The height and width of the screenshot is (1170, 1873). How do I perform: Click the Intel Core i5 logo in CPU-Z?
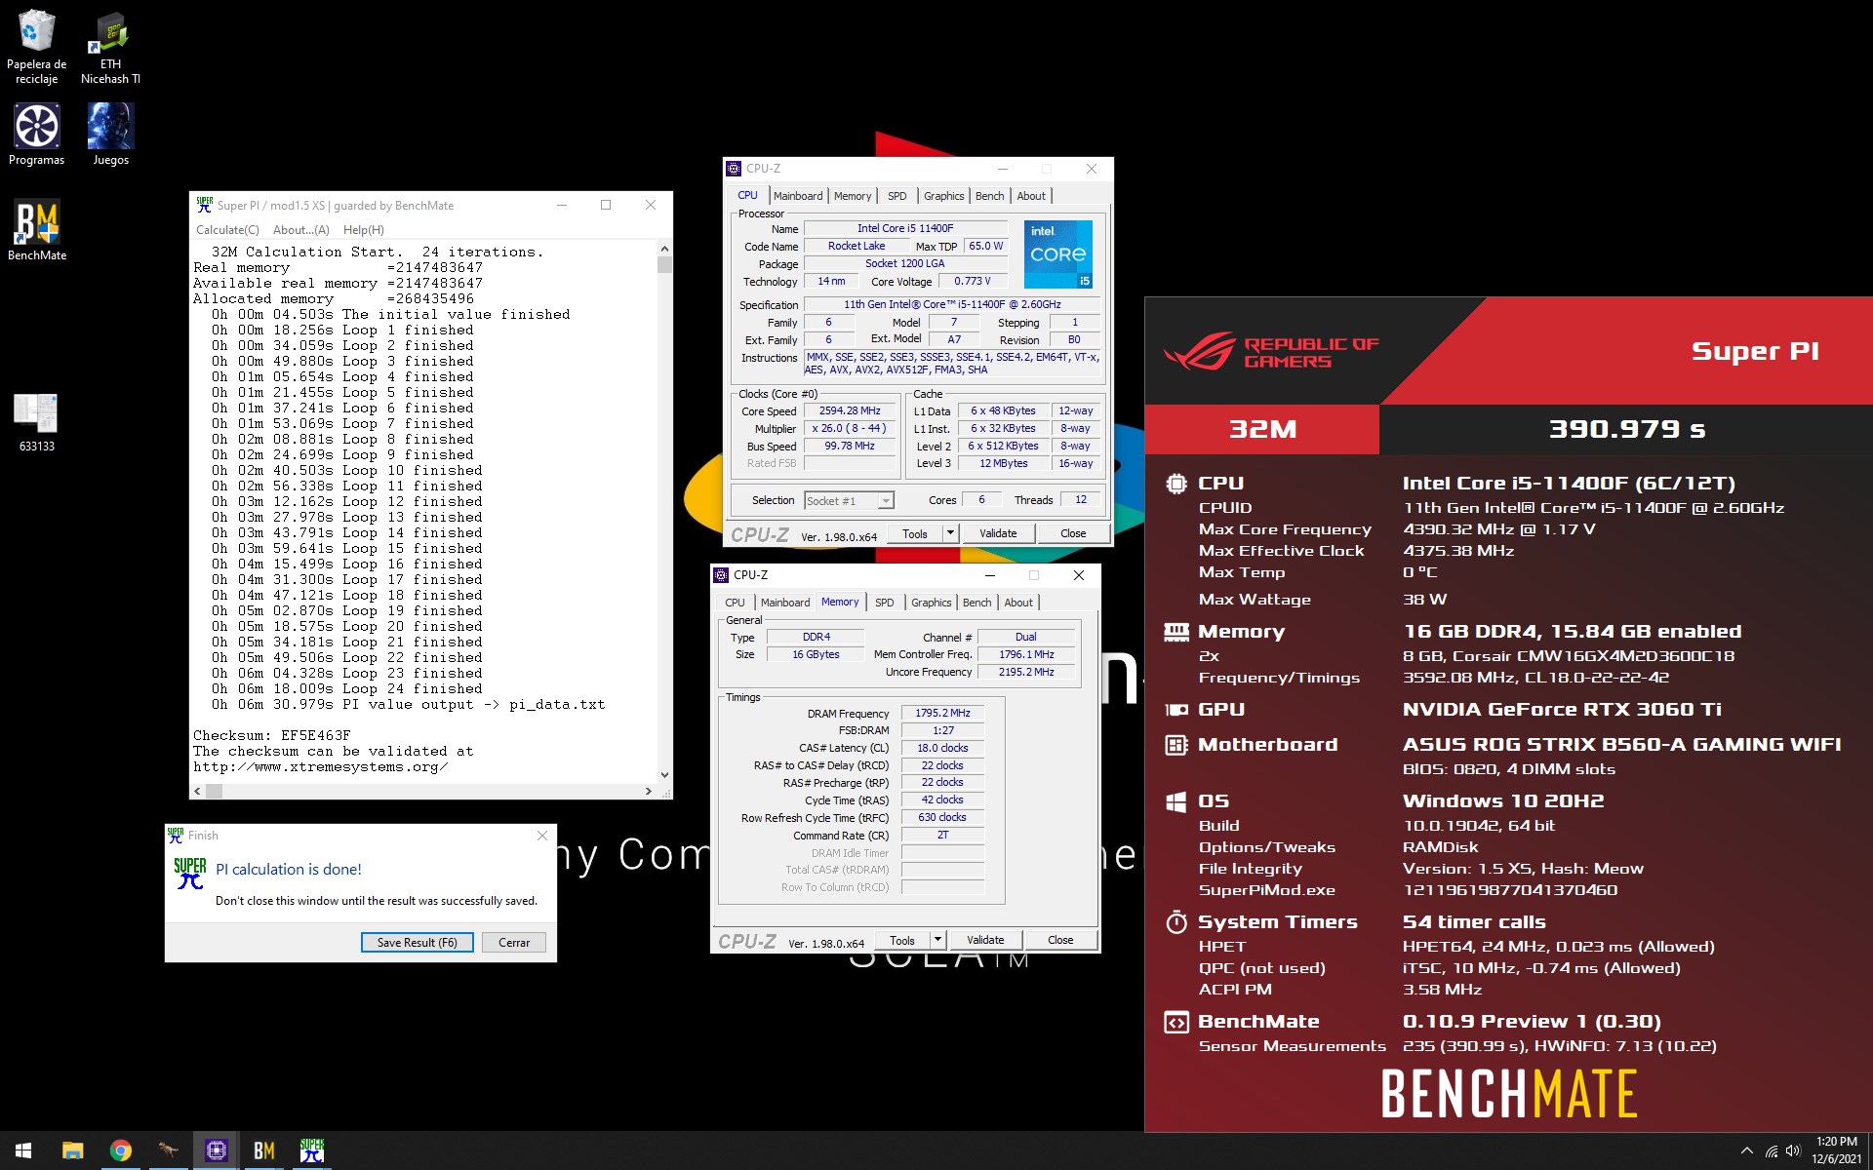coord(1057,253)
